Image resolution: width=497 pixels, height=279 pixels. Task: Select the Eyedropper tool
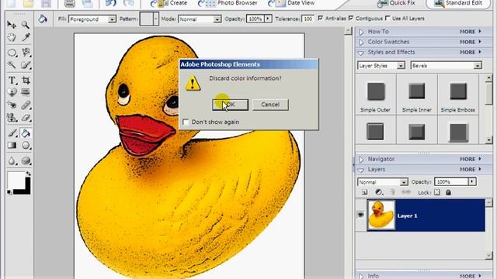point(26,38)
